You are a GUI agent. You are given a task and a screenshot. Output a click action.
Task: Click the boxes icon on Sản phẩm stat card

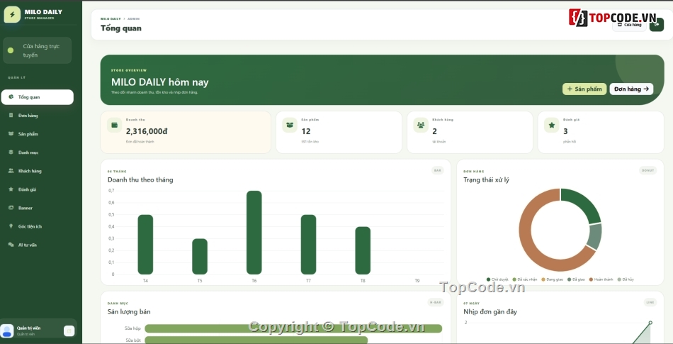click(290, 125)
